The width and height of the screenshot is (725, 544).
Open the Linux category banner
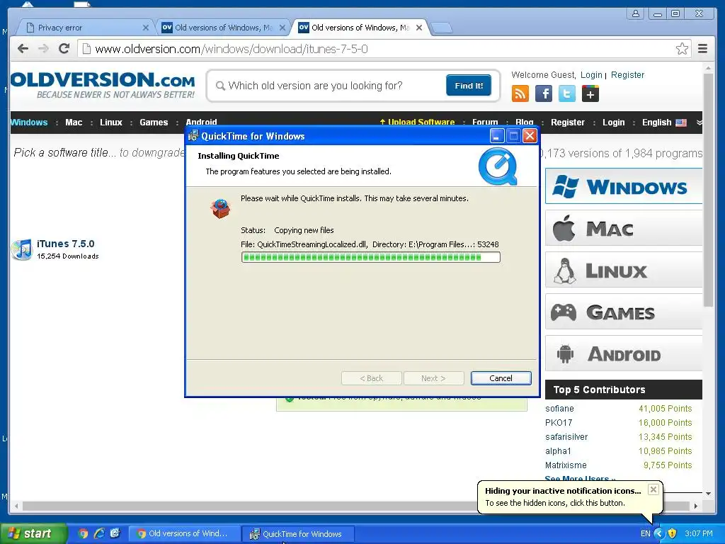pos(624,270)
